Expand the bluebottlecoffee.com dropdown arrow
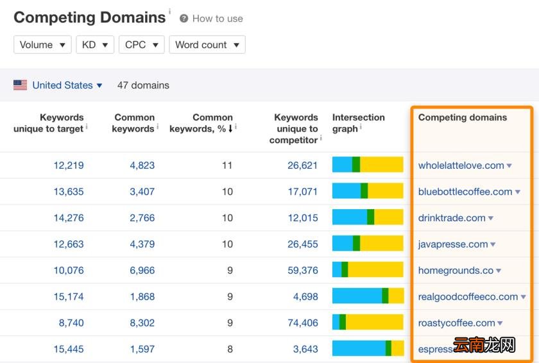539x363 pixels. (x=517, y=192)
